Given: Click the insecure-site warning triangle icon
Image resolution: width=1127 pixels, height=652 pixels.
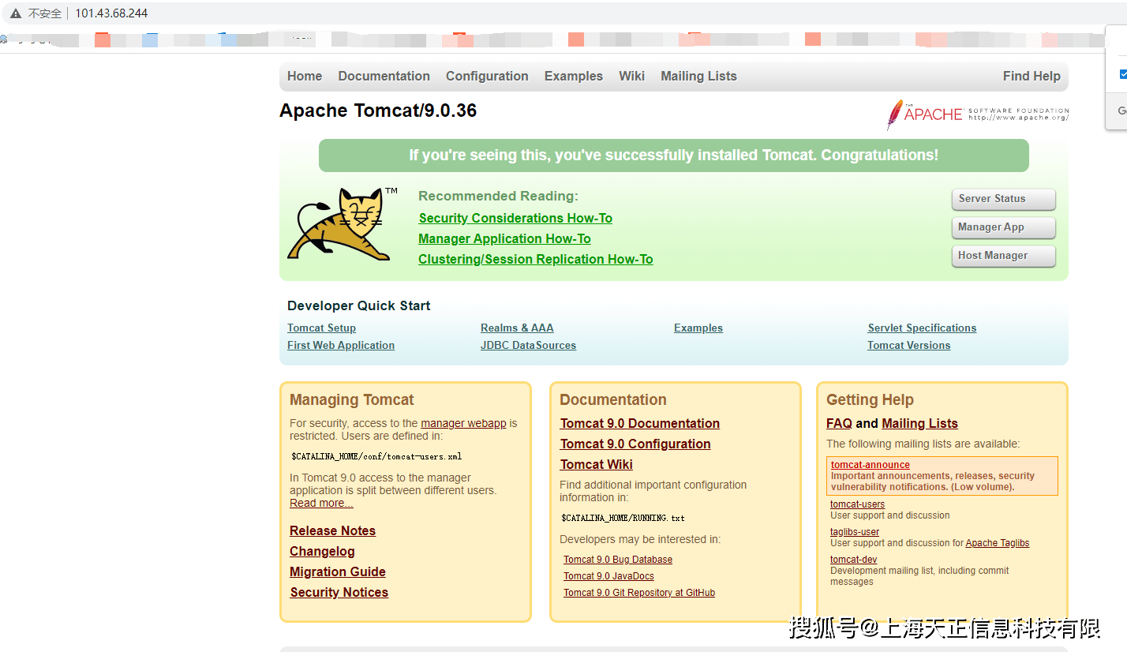Looking at the screenshot, I should (15, 13).
